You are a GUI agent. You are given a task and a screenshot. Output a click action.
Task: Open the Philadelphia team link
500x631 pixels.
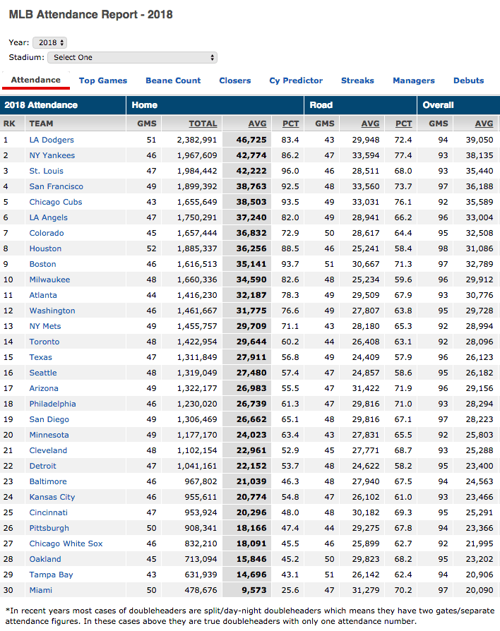click(53, 404)
